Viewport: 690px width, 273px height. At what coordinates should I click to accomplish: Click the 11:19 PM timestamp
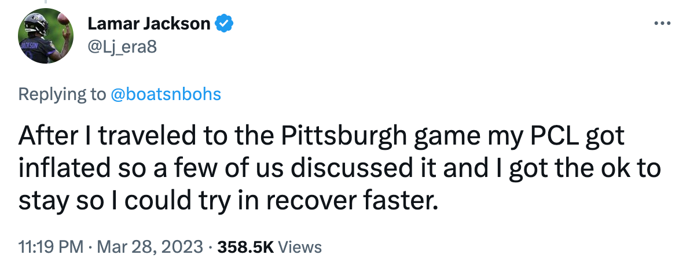[51, 248]
